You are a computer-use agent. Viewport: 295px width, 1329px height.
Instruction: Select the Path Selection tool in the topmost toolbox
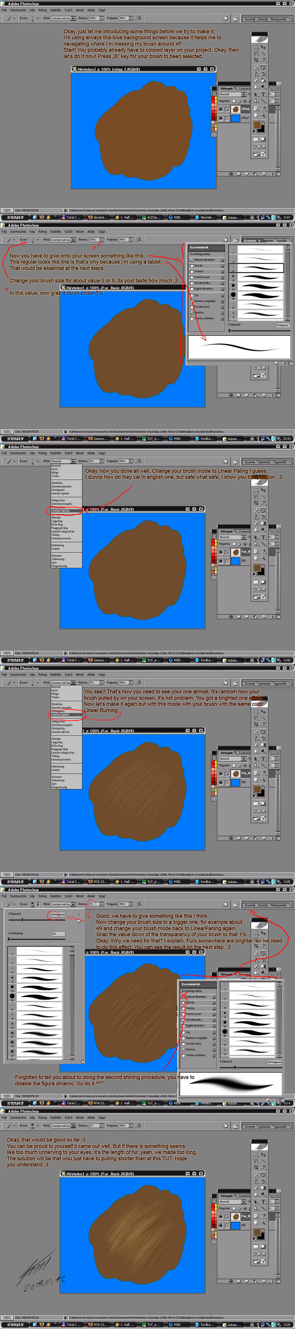pos(256,95)
